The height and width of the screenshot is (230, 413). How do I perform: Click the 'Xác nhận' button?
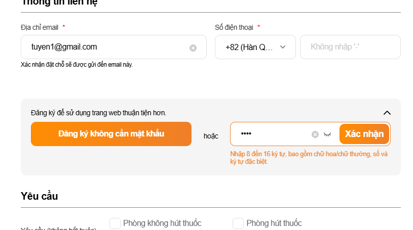[364, 134]
